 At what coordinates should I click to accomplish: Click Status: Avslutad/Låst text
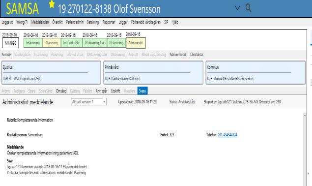tap(182, 102)
